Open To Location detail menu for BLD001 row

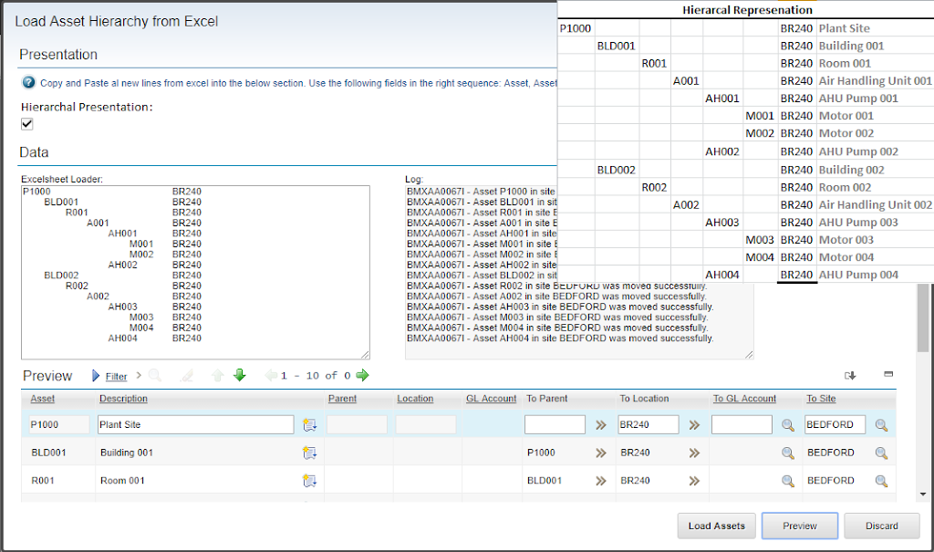pos(694,453)
